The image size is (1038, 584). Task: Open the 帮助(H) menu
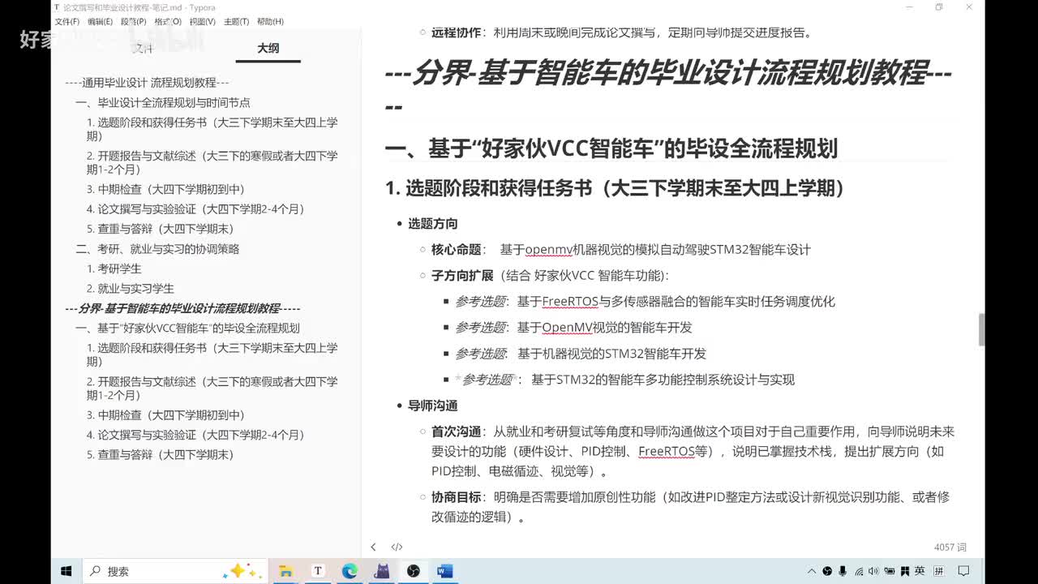point(270,22)
